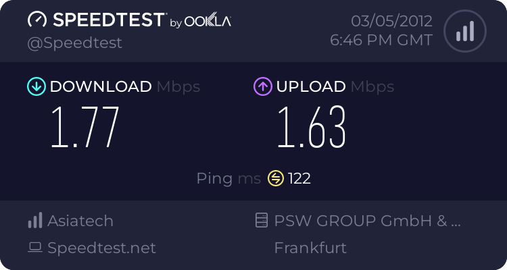The height and width of the screenshot is (270, 507).
Task: Click the 1.63 upload speed value
Action: tap(311, 127)
